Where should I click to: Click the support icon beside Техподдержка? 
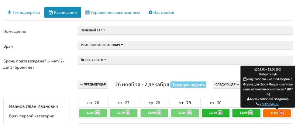point(9,12)
